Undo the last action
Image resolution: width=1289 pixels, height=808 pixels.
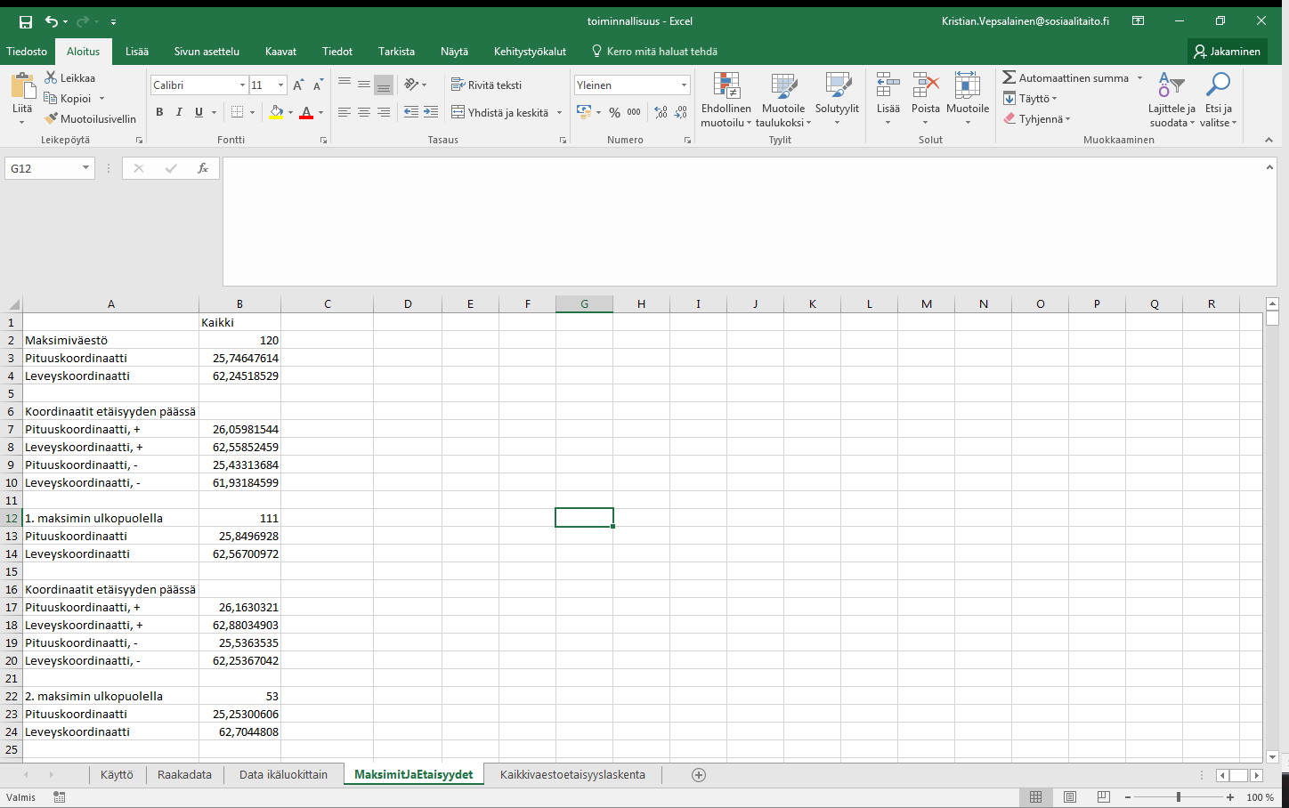[52, 21]
